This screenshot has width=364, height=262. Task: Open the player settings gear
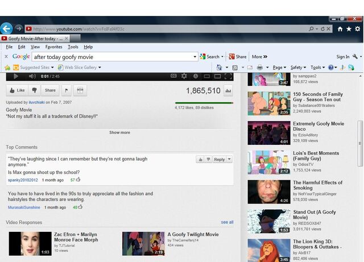click(x=184, y=76)
